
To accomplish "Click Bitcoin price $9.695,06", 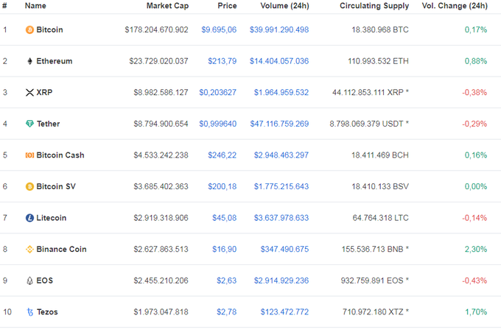I will pyautogui.click(x=219, y=29).
